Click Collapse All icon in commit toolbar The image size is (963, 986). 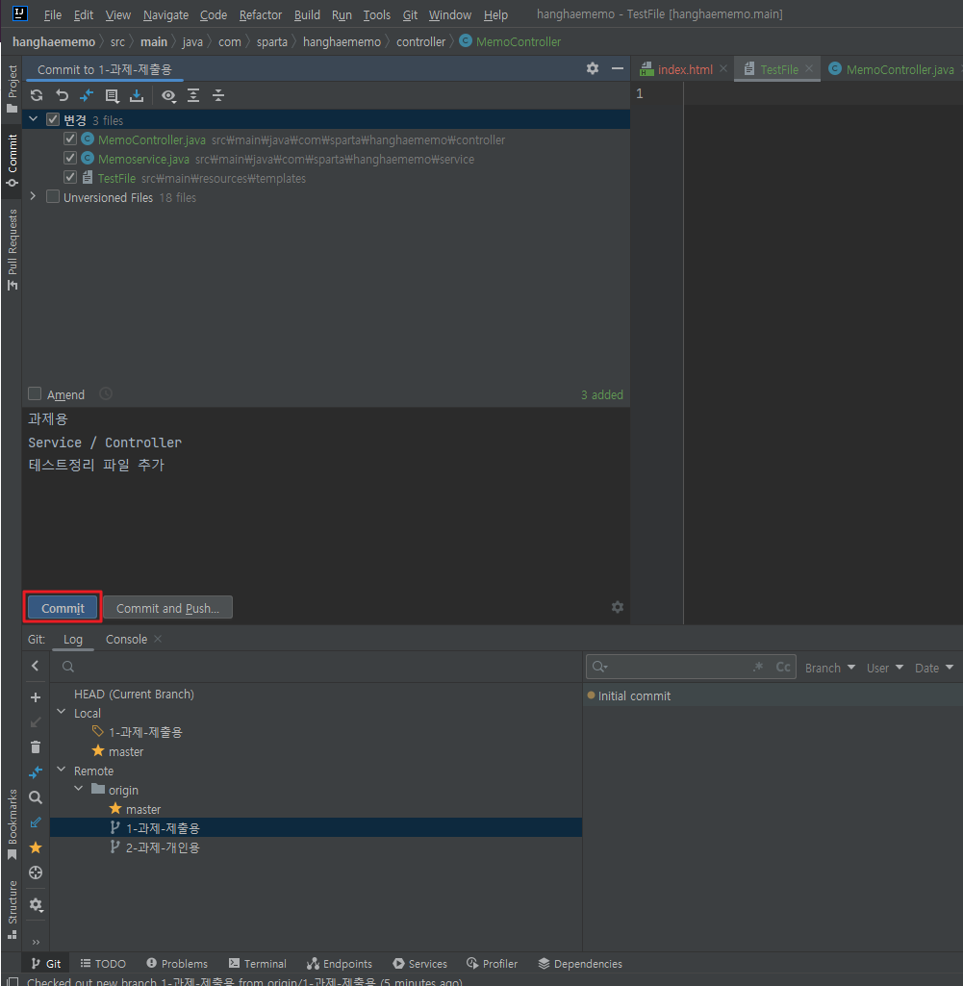(x=218, y=95)
